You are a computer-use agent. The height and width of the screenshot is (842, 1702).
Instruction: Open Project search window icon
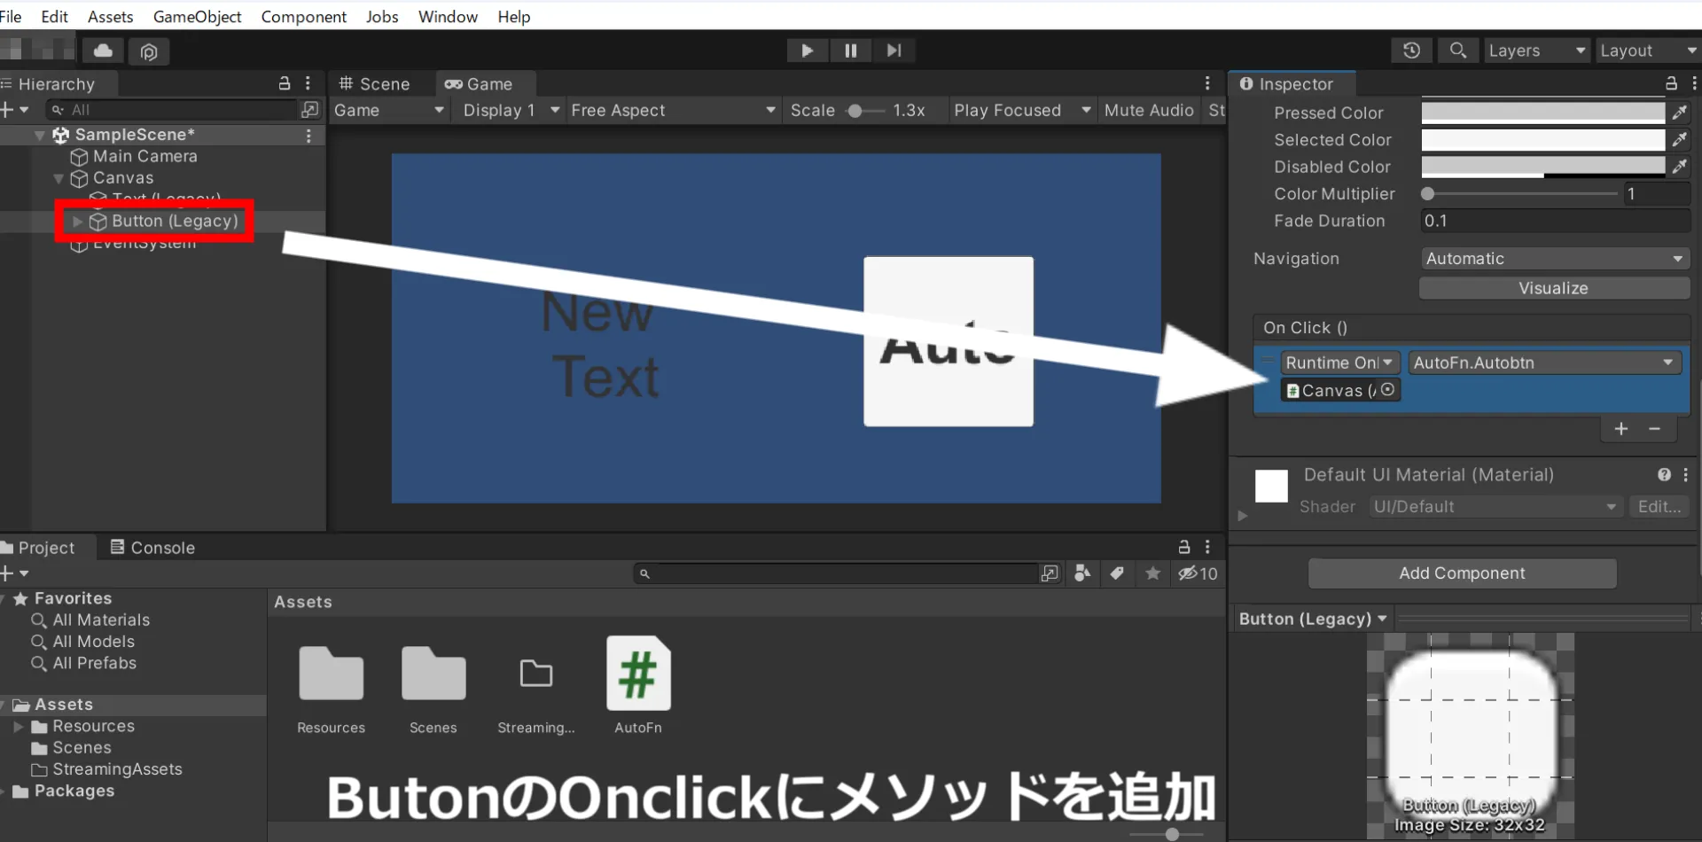[x=1050, y=573]
